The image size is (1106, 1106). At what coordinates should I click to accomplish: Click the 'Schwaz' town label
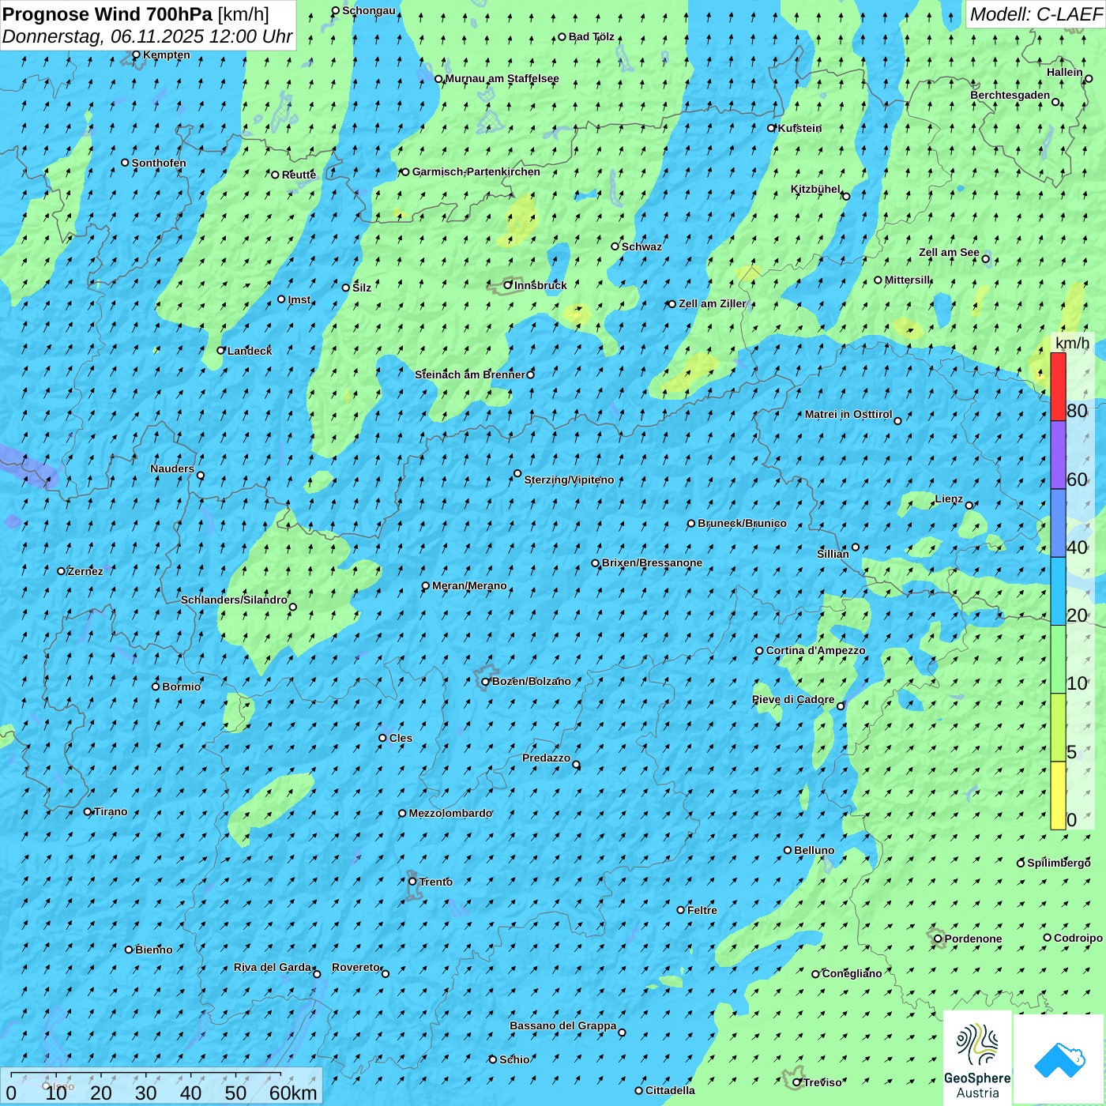tap(641, 246)
